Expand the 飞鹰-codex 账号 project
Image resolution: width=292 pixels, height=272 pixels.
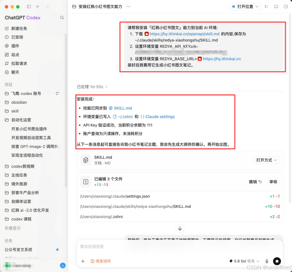[23, 93]
